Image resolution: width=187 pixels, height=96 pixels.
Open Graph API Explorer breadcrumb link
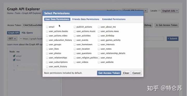[32, 13]
